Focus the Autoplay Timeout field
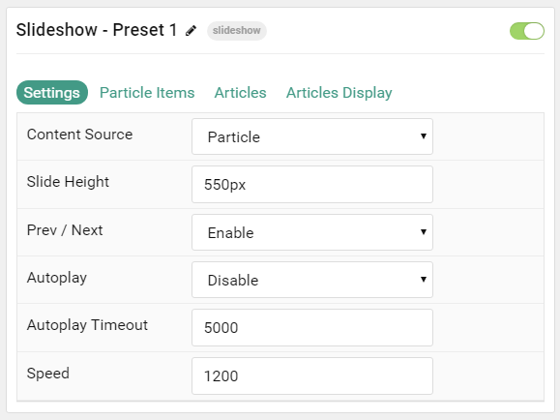Viewport: 560px width, 420px height. pos(312,327)
